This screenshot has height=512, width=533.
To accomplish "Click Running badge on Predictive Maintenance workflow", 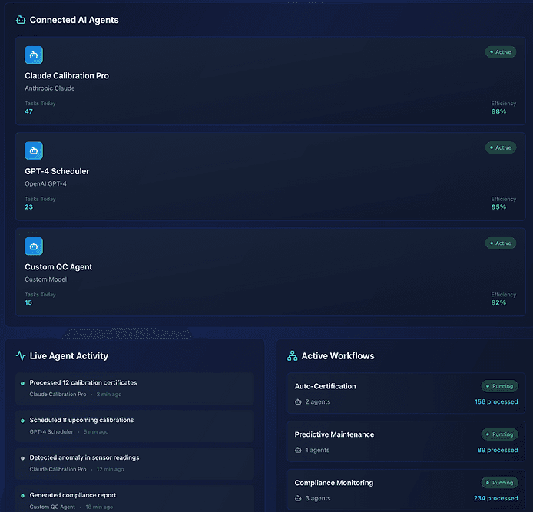I will point(499,434).
